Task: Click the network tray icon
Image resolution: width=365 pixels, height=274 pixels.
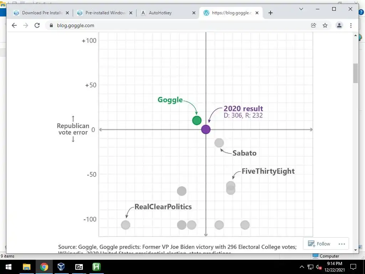Action: [310, 267]
